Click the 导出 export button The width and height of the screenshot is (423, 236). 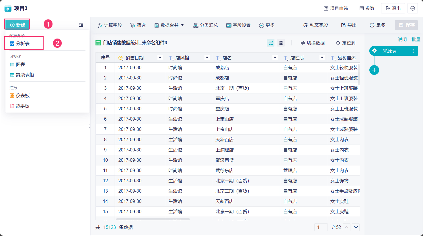349,25
